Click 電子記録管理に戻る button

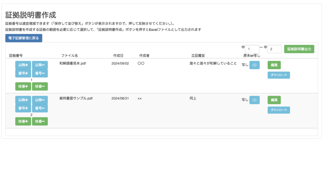click(x=24, y=38)
